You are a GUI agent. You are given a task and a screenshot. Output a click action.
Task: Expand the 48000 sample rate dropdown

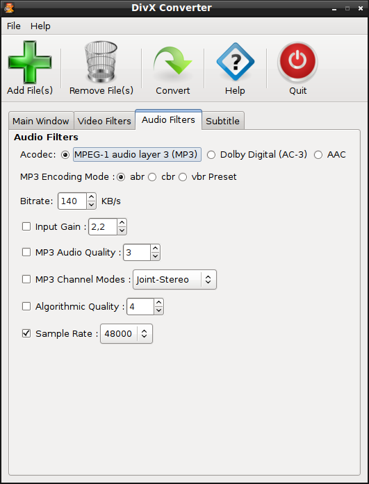tap(126, 334)
